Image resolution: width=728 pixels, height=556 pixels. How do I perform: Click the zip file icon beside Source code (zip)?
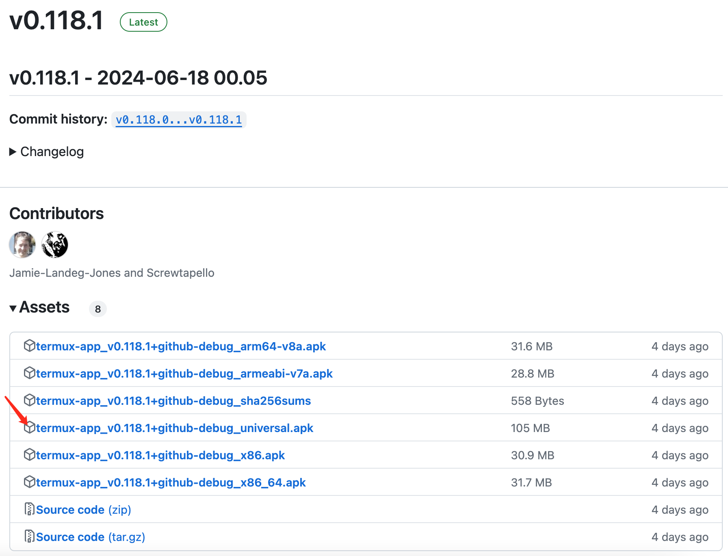click(x=29, y=509)
